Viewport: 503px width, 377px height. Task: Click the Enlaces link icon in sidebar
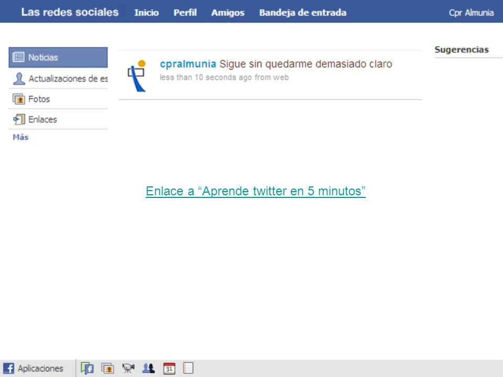click(19, 119)
